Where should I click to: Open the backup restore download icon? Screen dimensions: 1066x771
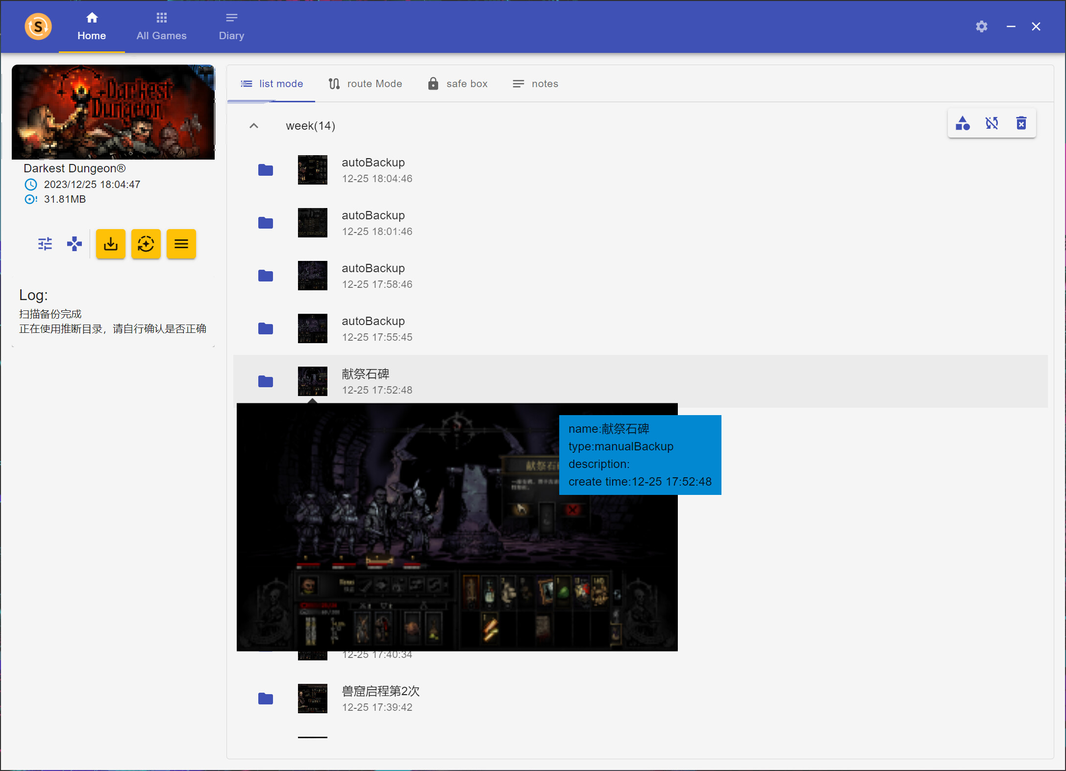tap(110, 244)
